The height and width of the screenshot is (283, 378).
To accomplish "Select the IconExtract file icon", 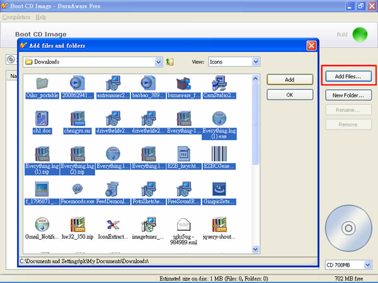I will (x=113, y=225).
